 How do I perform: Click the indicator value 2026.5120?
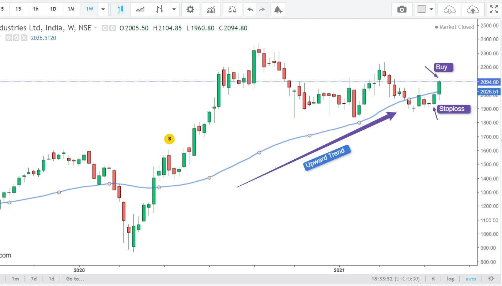click(43, 38)
